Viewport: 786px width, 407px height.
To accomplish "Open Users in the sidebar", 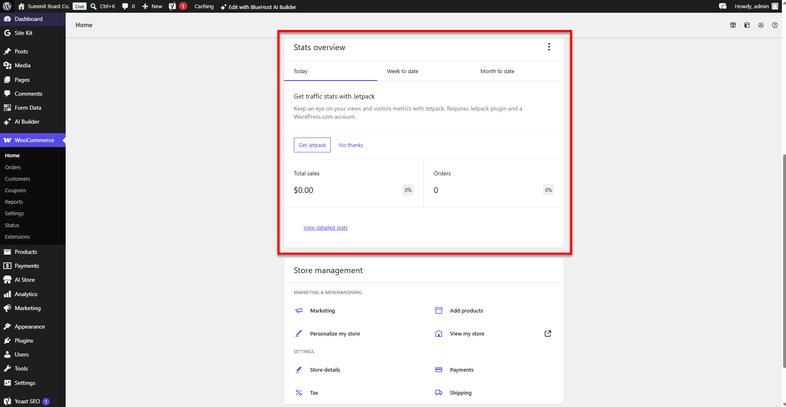I will (x=33, y=354).
